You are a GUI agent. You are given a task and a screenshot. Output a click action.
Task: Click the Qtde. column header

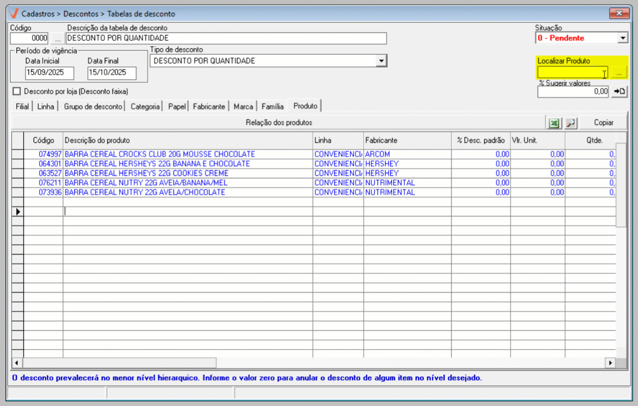(590, 140)
